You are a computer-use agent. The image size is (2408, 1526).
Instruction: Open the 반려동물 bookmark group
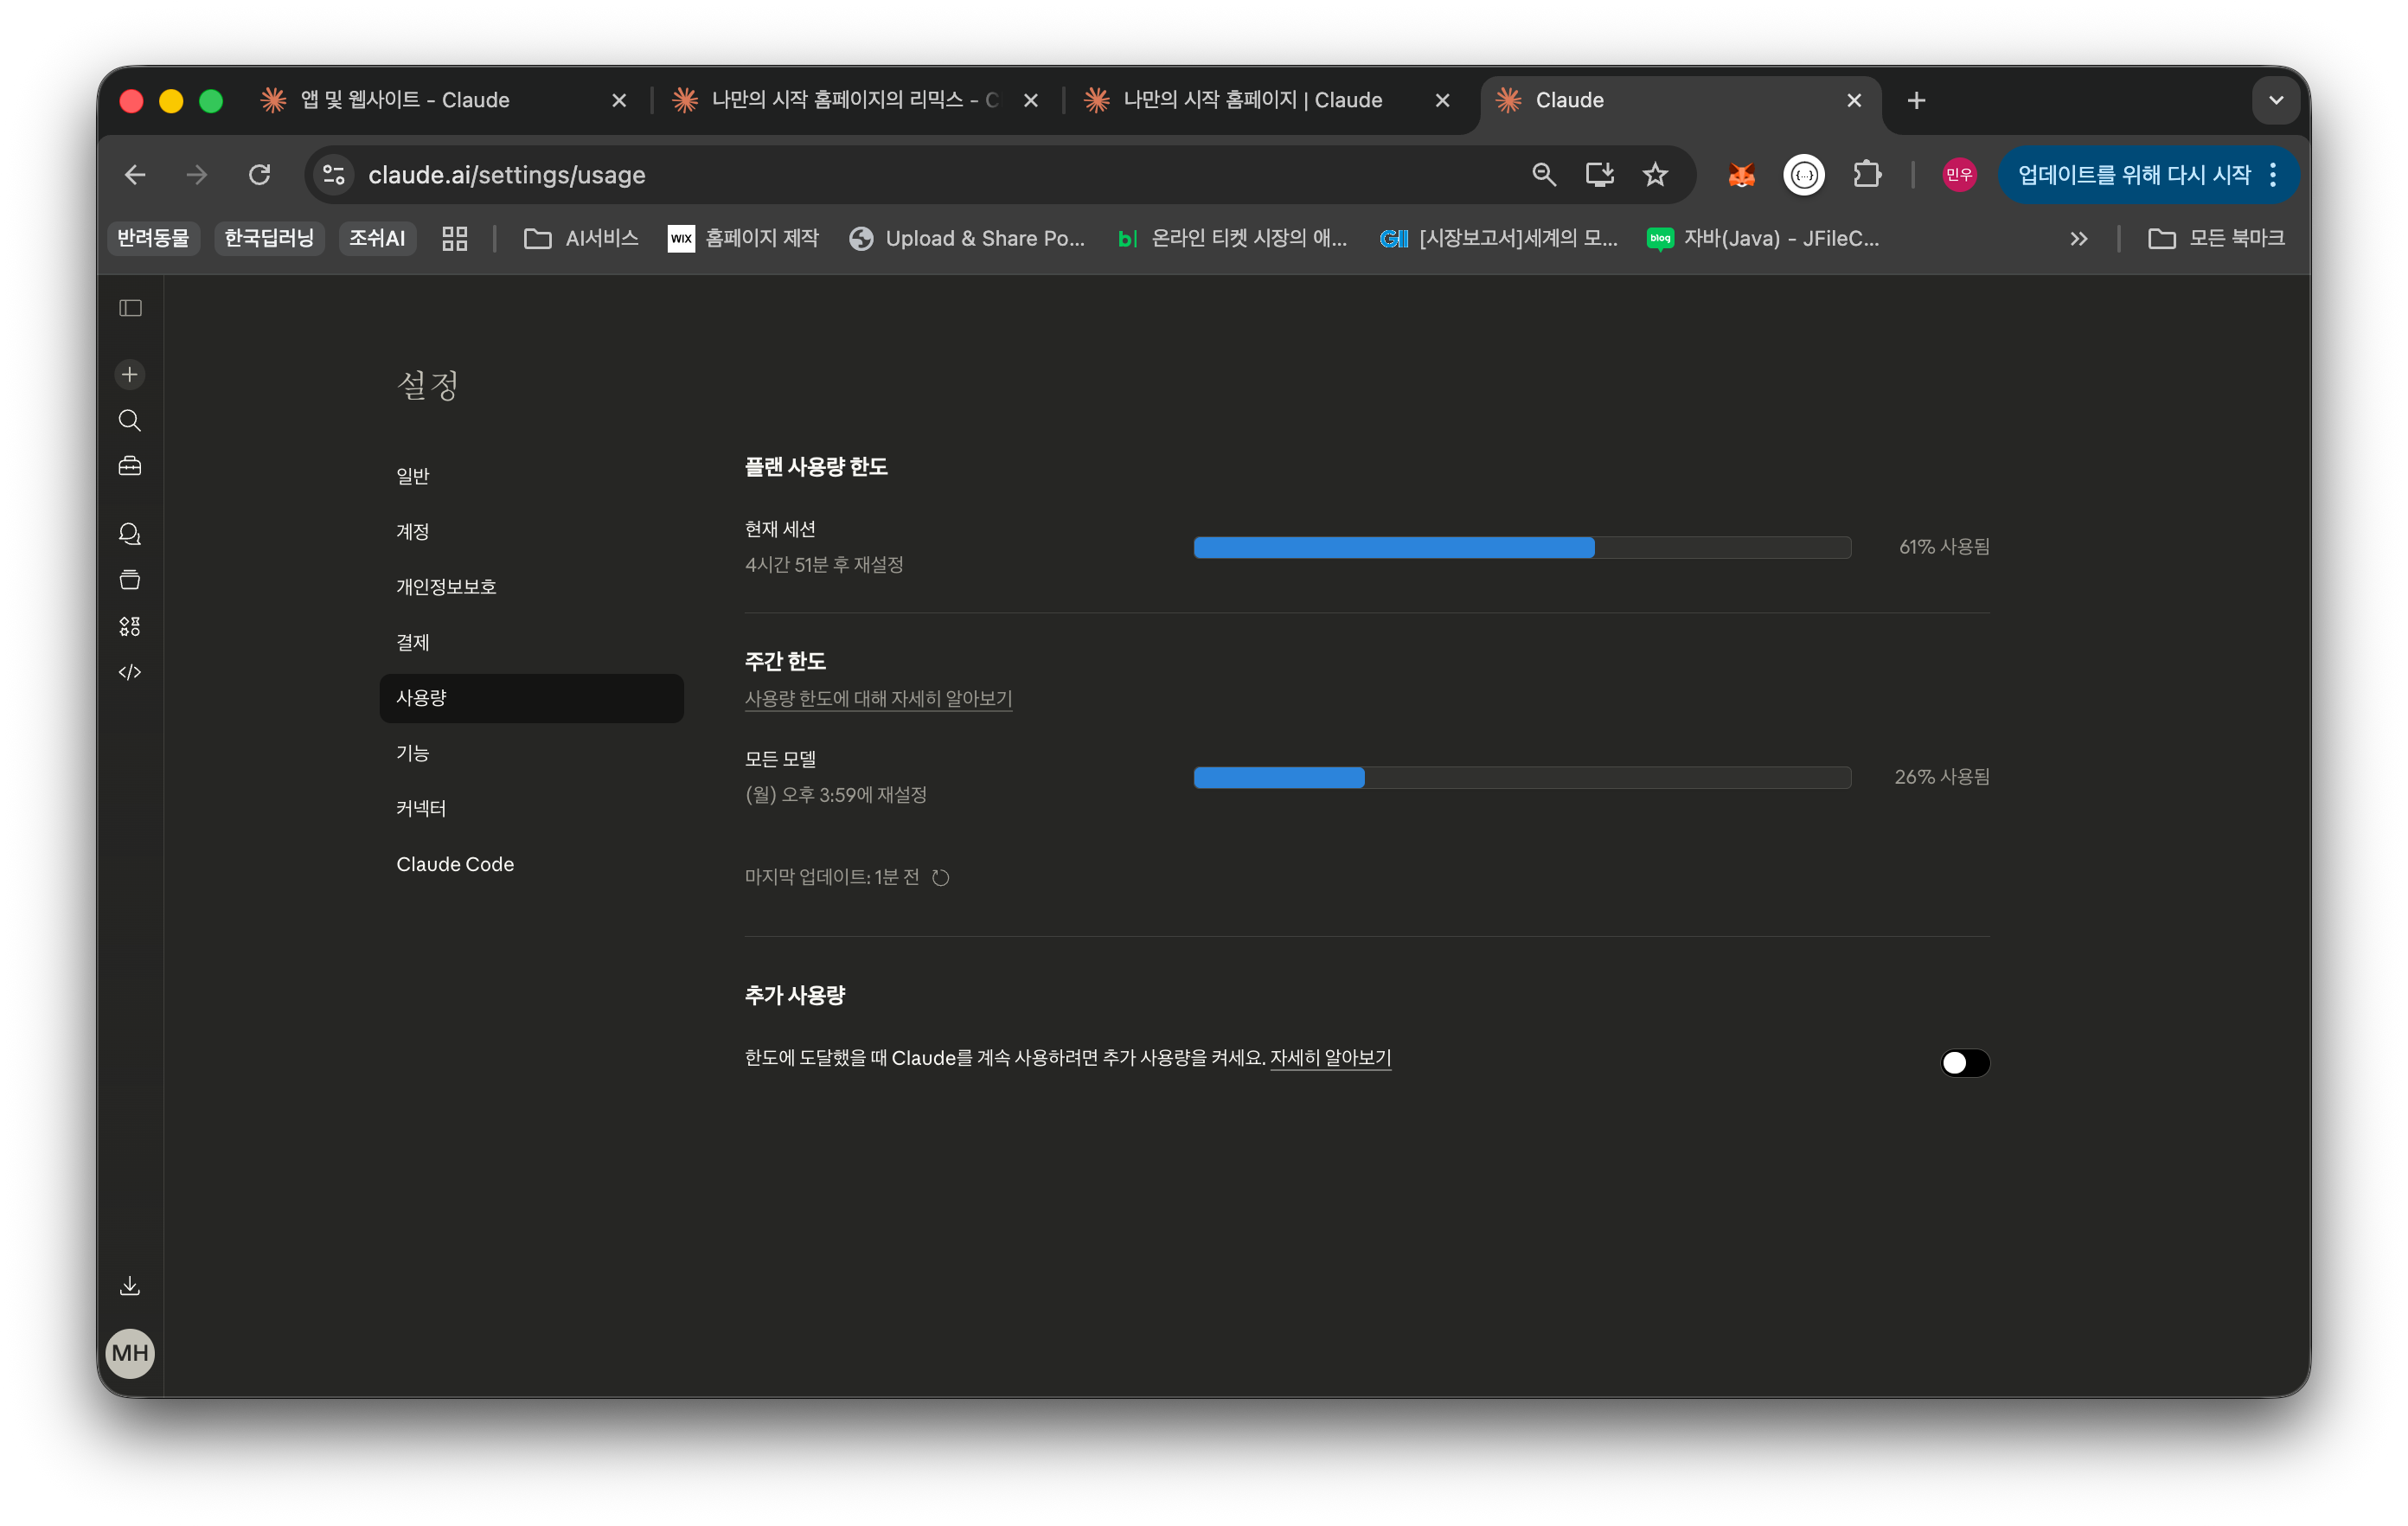153,238
